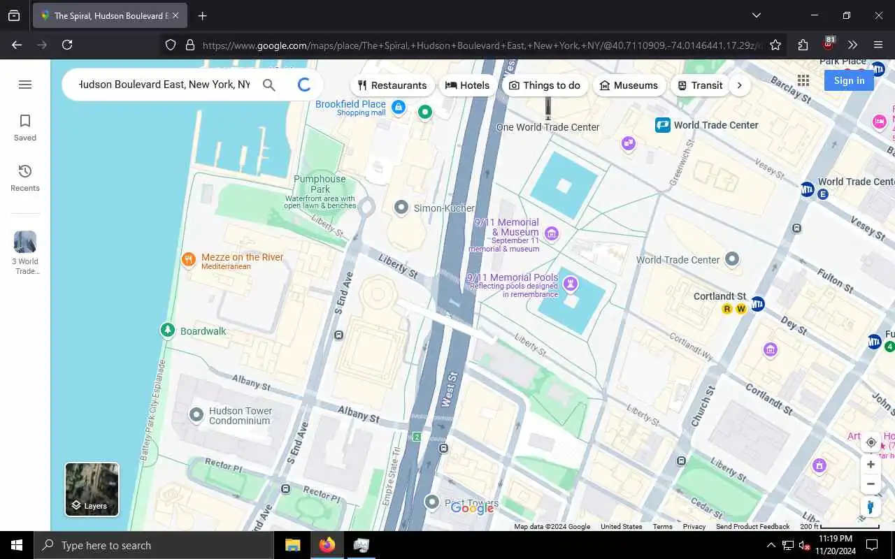The image size is (895, 559).
Task: Show your location on the map
Action: pos(871,442)
